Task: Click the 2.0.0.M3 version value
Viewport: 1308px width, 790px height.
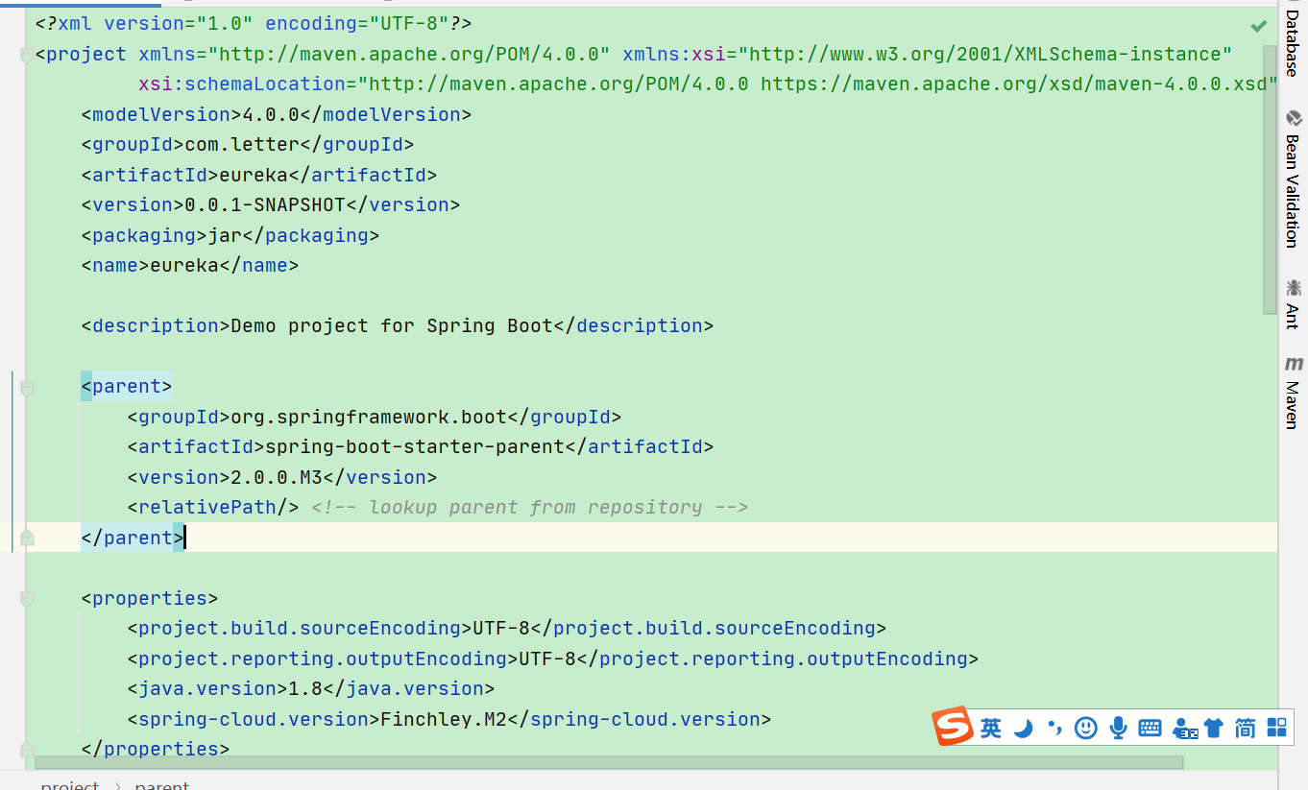Action: 277,477
